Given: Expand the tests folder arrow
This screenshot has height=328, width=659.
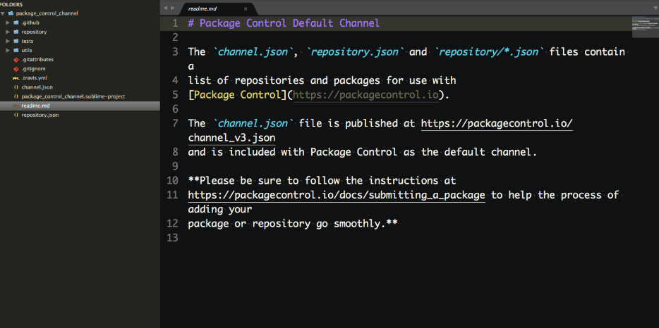Looking at the screenshot, I should 8,41.
